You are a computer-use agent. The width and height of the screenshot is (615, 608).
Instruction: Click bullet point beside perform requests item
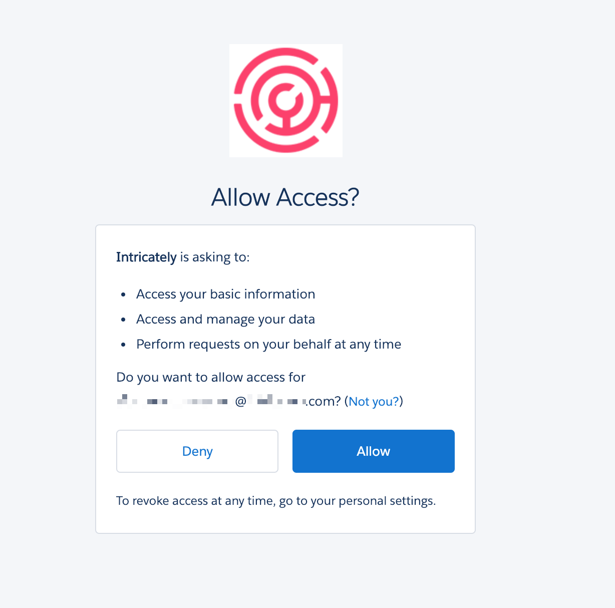pyautogui.click(x=123, y=345)
